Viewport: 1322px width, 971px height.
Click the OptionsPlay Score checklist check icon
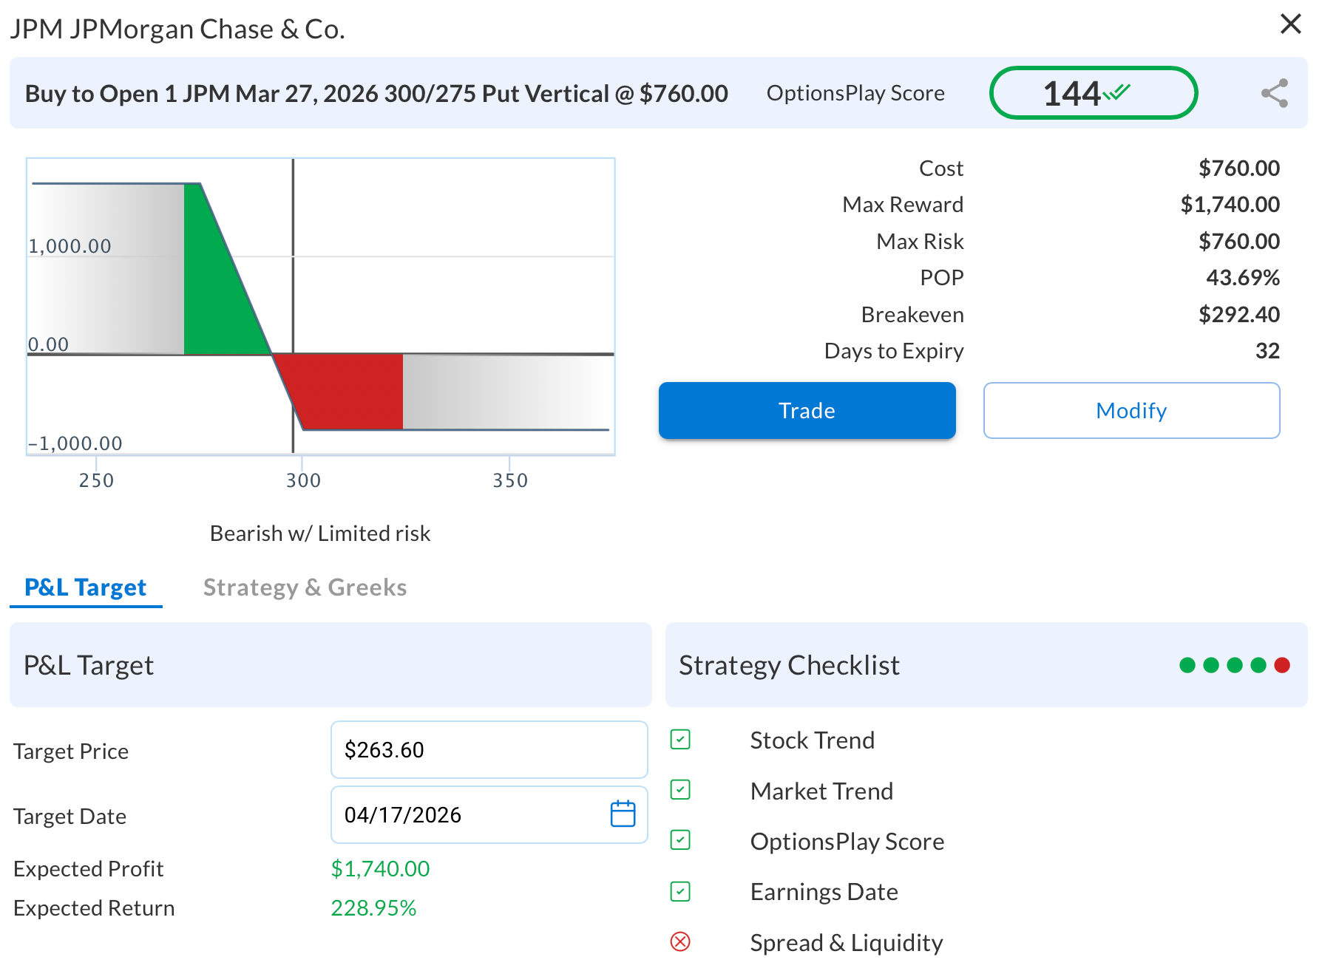coord(680,840)
